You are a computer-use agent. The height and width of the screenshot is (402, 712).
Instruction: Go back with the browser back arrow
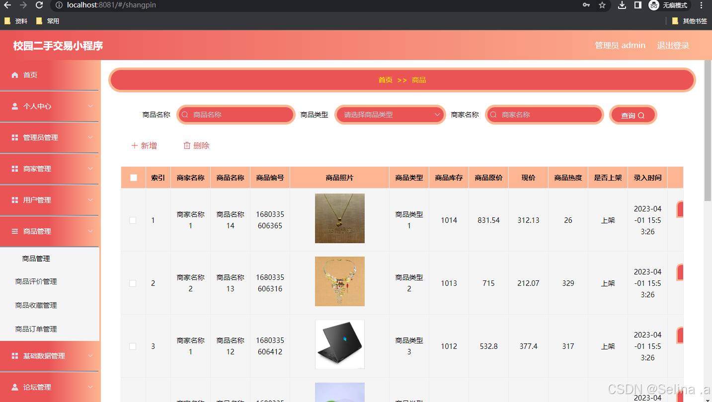pyautogui.click(x=7, y=5)
